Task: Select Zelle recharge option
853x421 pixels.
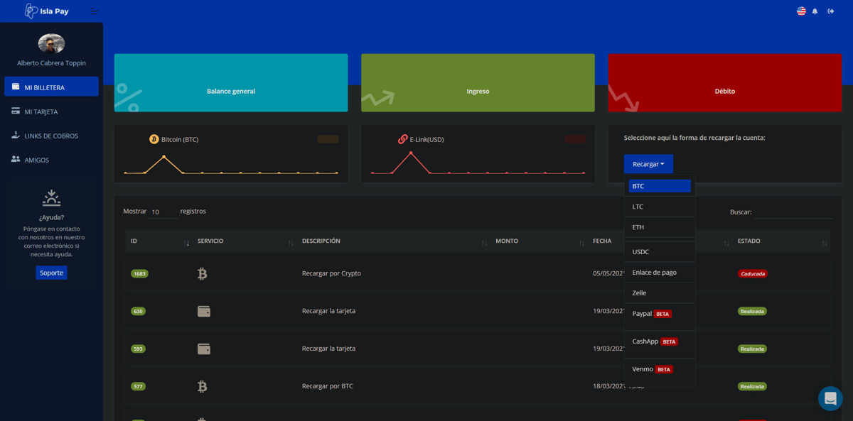Action: 660,293
